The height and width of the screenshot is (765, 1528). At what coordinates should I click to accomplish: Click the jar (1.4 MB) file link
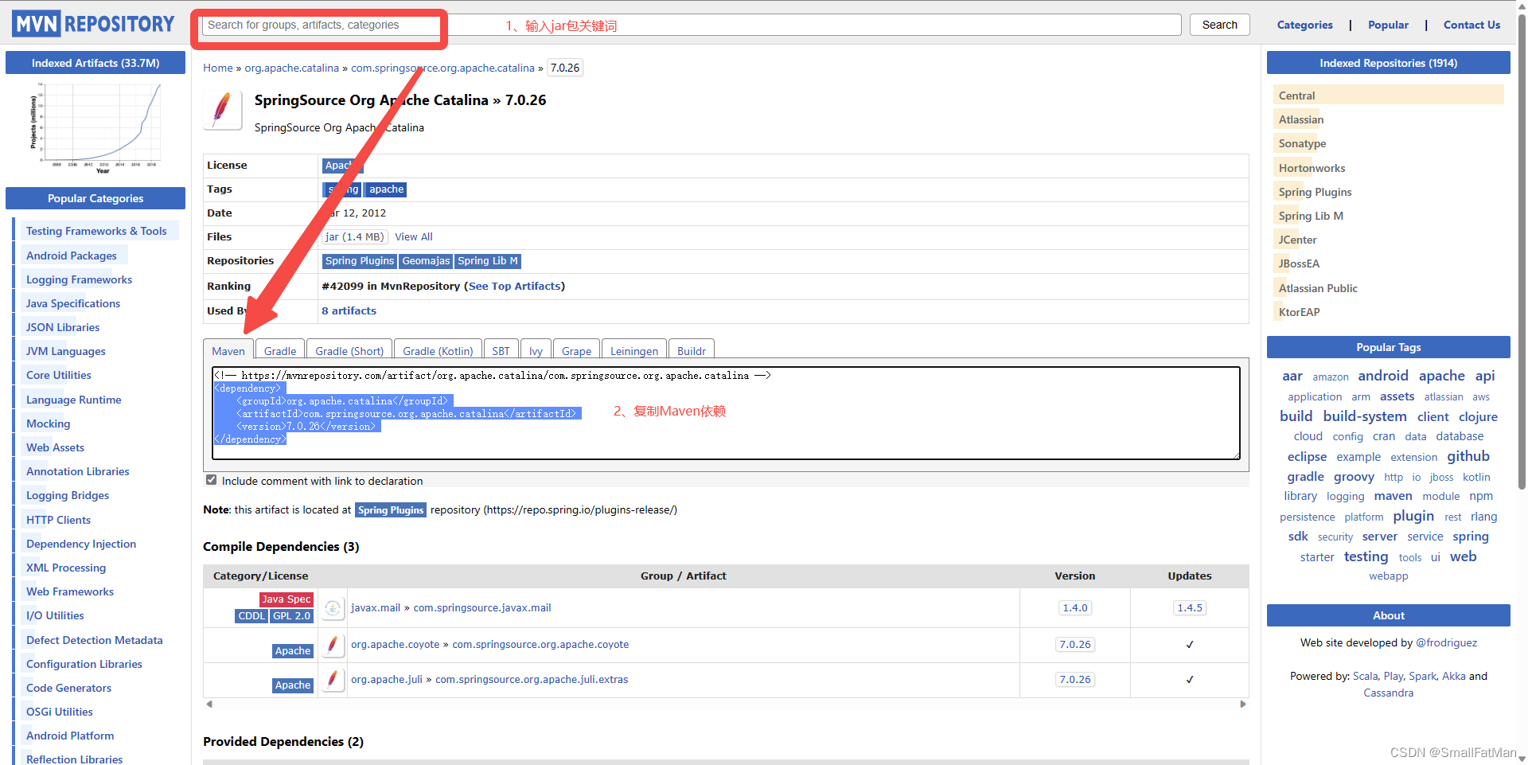(x=354, y=236)
